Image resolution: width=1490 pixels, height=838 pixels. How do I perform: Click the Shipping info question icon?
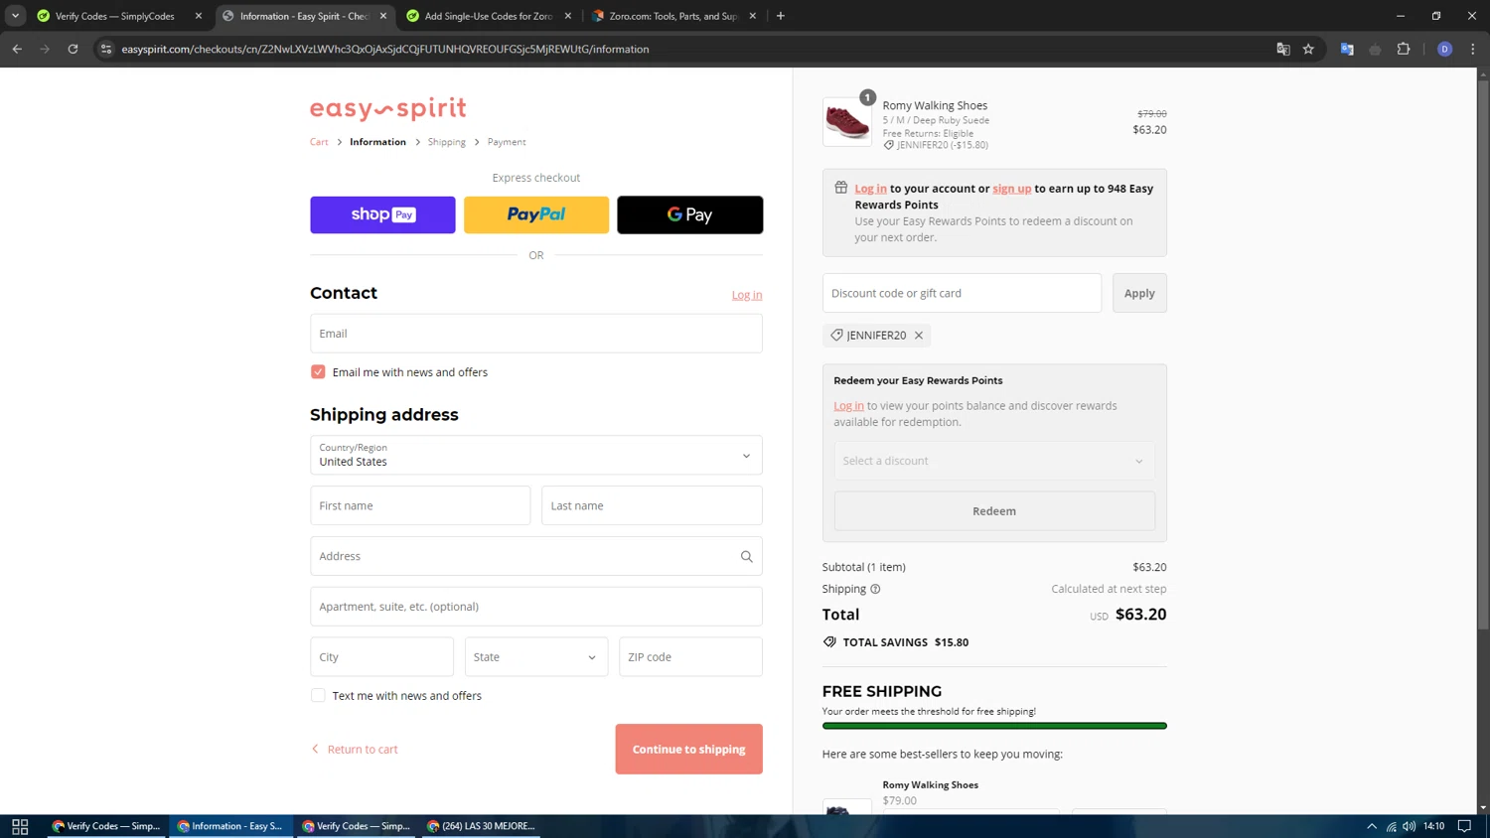click(x=875, y=589)
